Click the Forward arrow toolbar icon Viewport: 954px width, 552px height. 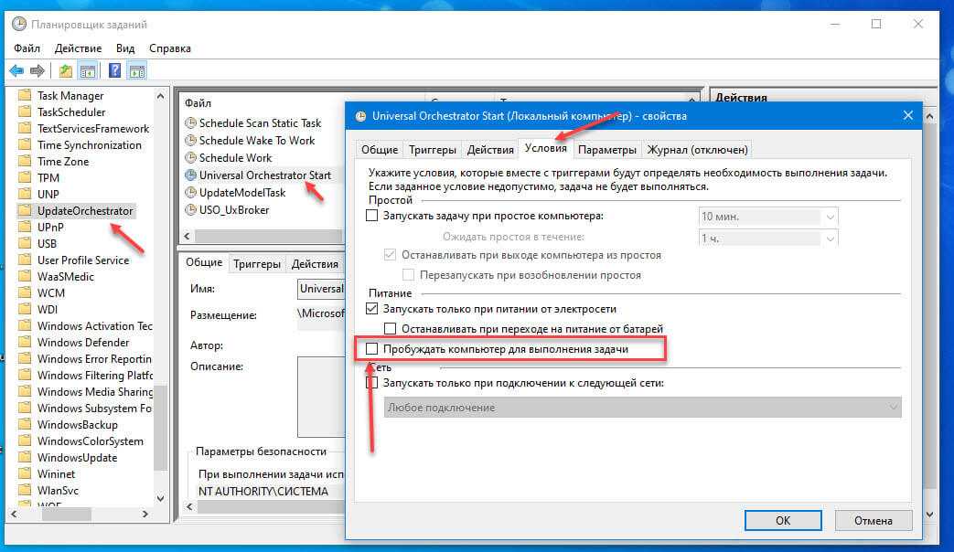pos(38,70)
